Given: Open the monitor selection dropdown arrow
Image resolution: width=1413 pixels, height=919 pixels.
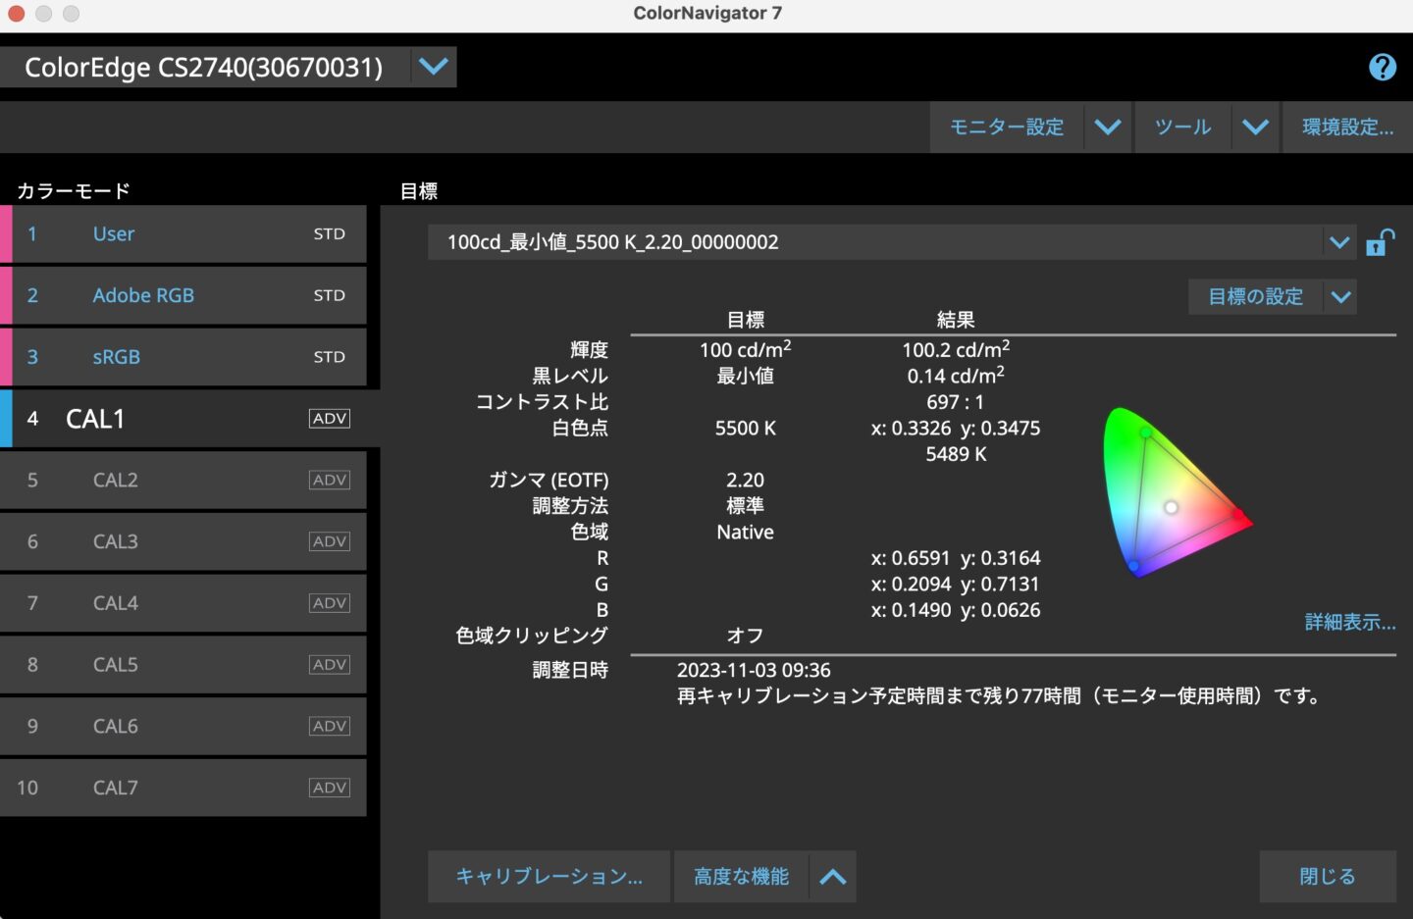Looking at the screenshot, I should [433, 67].
